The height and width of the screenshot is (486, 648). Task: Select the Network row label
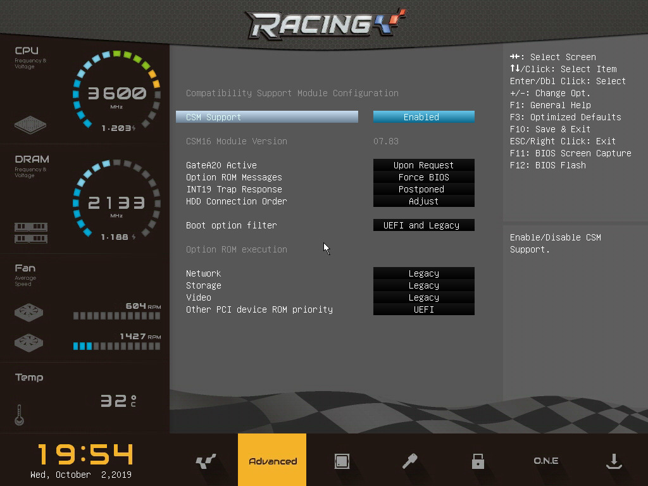[203, 273]
